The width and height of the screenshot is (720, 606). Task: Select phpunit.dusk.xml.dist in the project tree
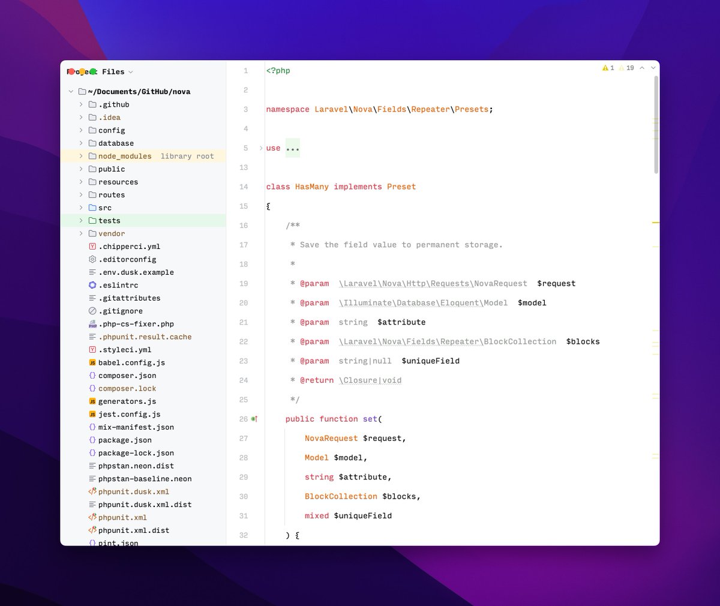143,505
